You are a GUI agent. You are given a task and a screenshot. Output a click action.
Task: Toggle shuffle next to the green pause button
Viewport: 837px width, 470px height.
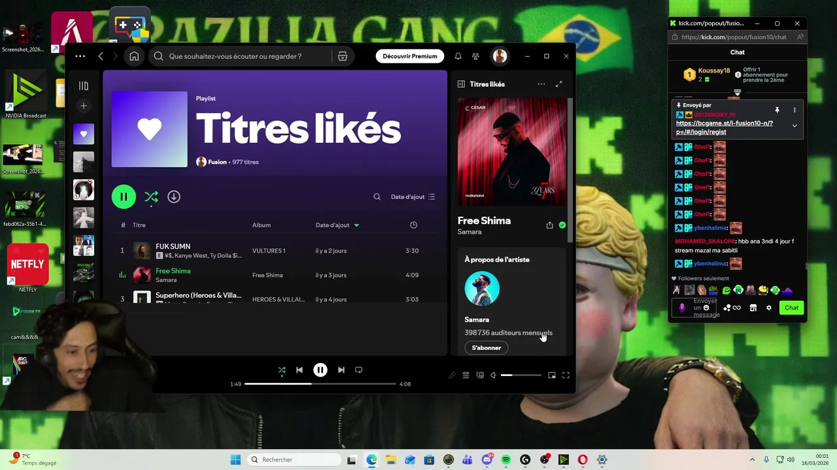[x=151, y=196]
